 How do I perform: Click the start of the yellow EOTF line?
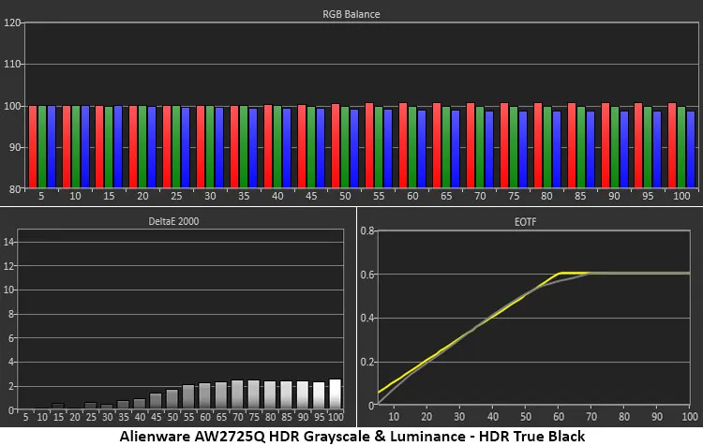tap(379, 392)
